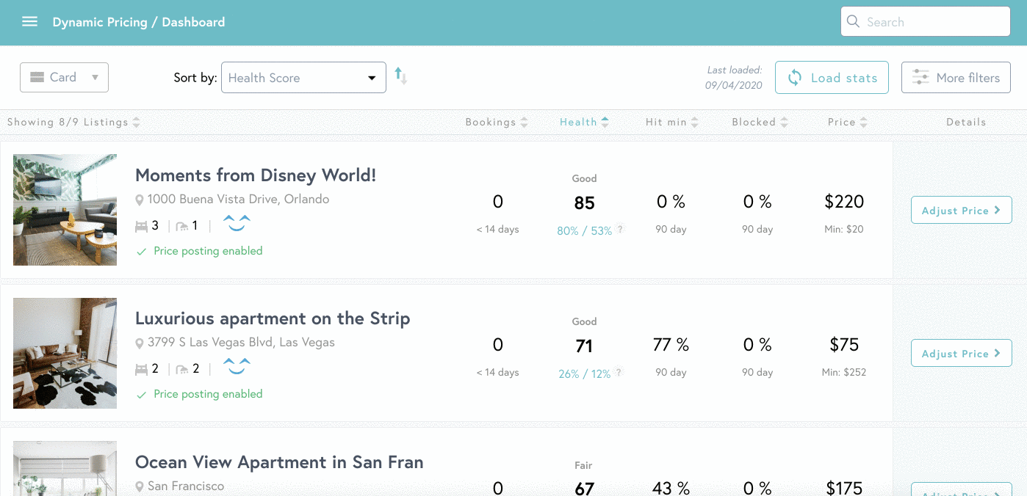Sort by the Hit min column
Image resolution: width=1027 pixels, height=496 pixels.
[x=672, y=123]
